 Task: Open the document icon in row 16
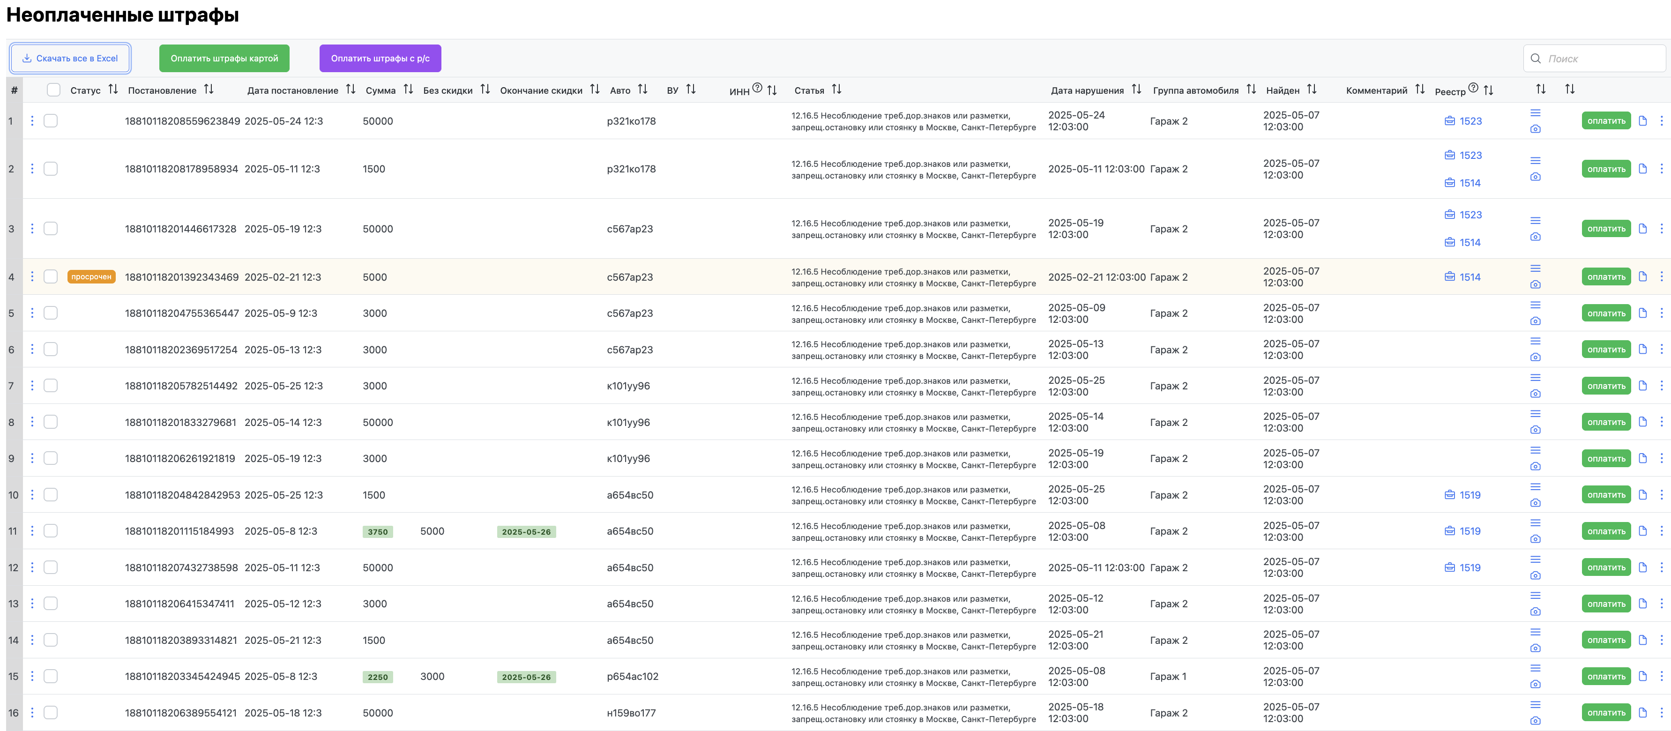point(1642,712)
